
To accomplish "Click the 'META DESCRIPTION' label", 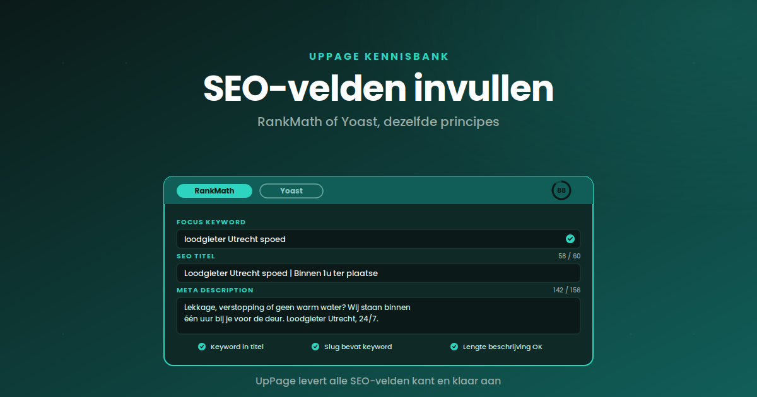I will tap(215, 291).
